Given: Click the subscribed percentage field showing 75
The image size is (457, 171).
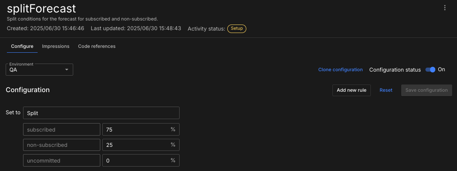Looking at the screenshot, I should coord(135,130).
